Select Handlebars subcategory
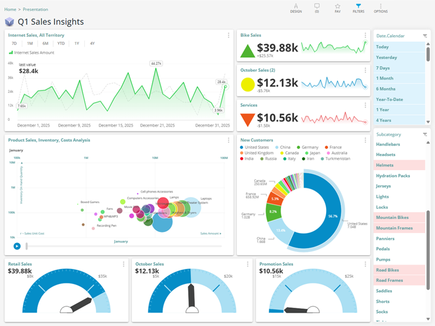This screenshot has height=326, width=435. [399, 144]
